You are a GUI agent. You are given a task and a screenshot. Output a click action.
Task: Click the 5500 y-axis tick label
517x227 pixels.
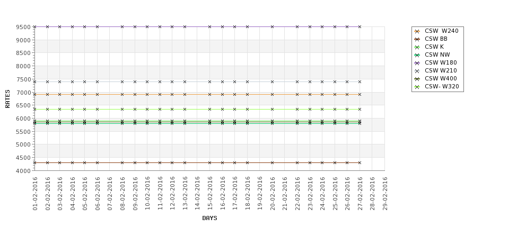pyautogui.click(x=23, y=132)
